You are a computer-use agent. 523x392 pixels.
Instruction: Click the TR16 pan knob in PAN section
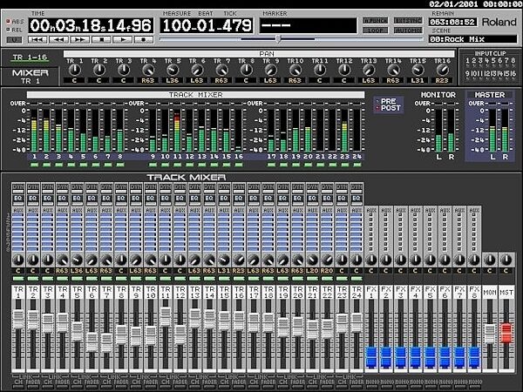pyautogui.click(x=442, y=70)
